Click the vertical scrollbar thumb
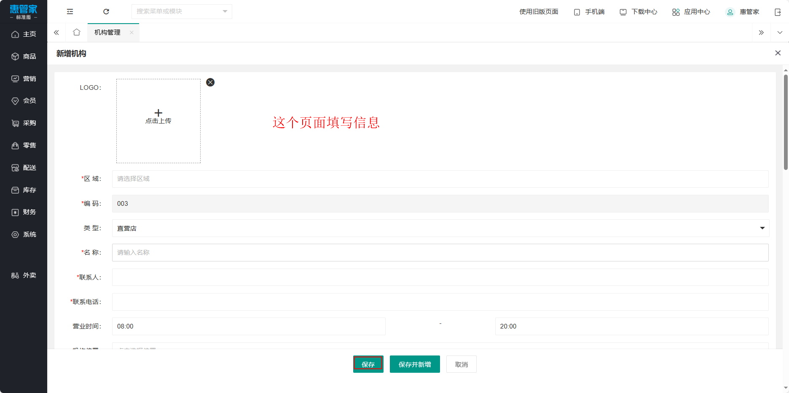This screenshot has height=393, width=789. coord(786,122)
